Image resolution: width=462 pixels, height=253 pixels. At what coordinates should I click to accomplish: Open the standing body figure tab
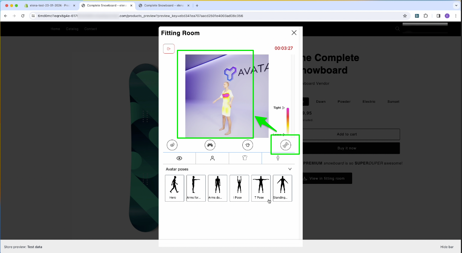[278, 158]
